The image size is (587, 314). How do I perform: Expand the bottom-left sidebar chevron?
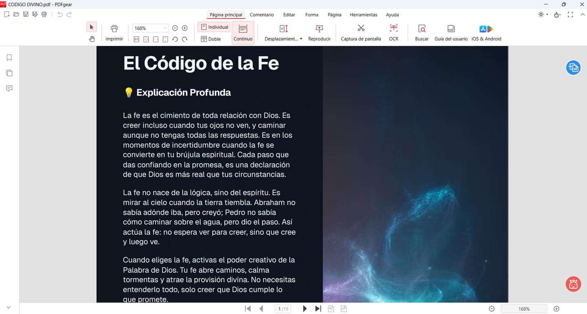(9, 307)
